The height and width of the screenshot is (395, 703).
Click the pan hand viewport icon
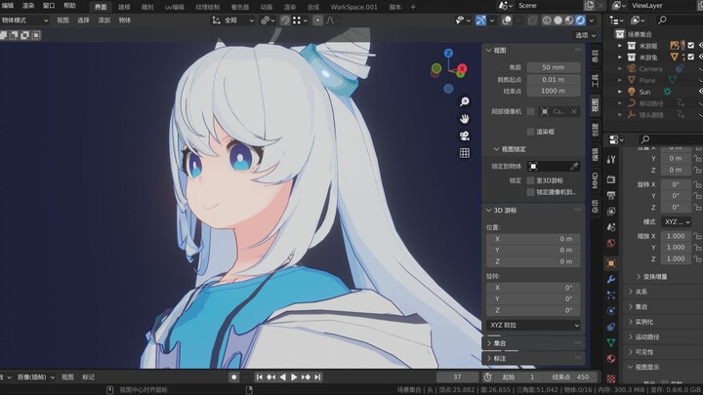[465, 119]
